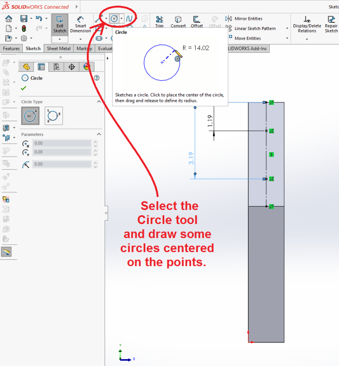This screenshot has height=366, width=339.
Task: Click the Linear Sketch Pattern icon
Action: coord(229,28)
